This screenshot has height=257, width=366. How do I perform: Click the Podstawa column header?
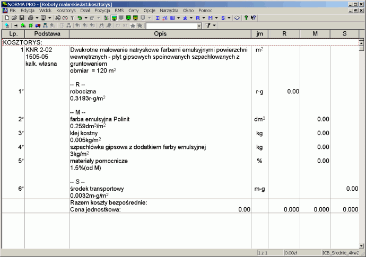pos(47,34)
